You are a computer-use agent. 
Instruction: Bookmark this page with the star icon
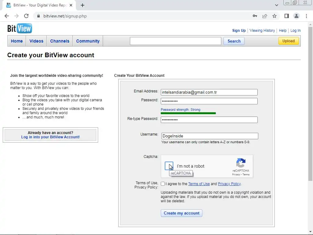[x=274, y=16]
